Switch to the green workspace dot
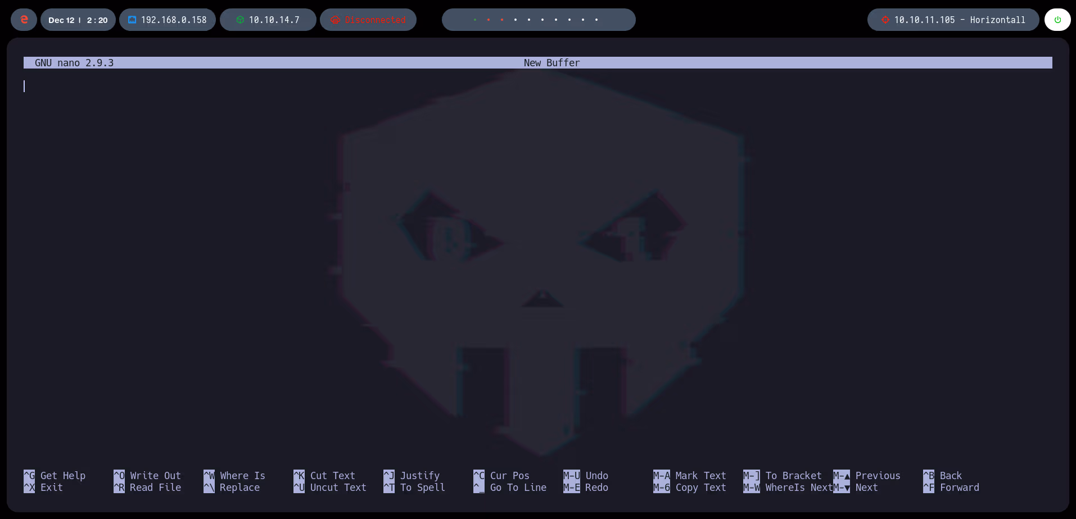1076x519 pixels. coord(475,19)
